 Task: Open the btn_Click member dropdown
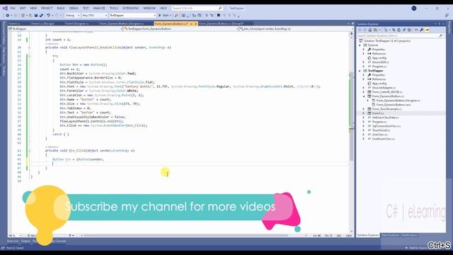tap(297, 29)
